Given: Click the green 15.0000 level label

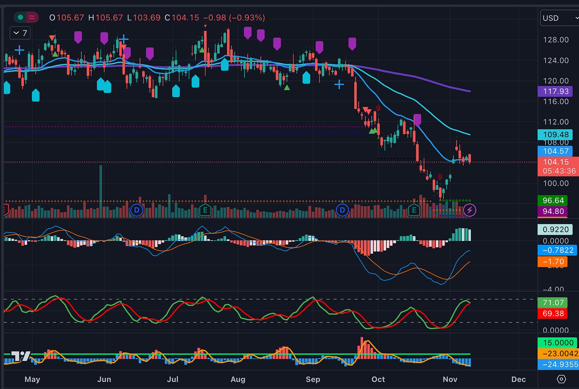Looking at the screenshot, I should tap(558, 343).
